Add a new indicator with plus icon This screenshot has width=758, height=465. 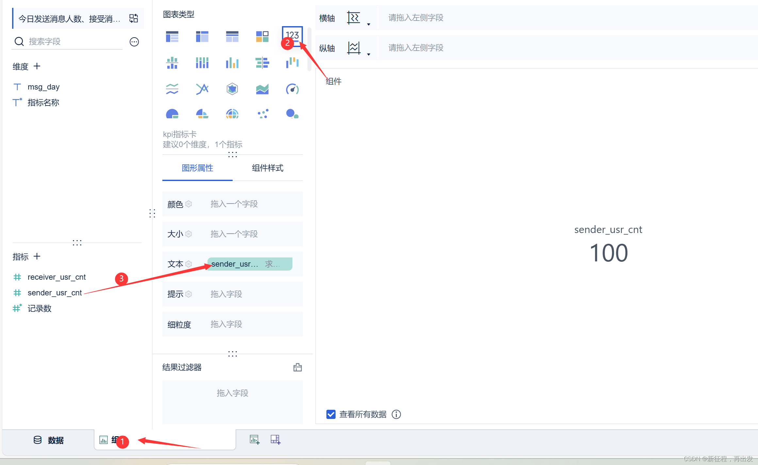(x=37, y=257)
